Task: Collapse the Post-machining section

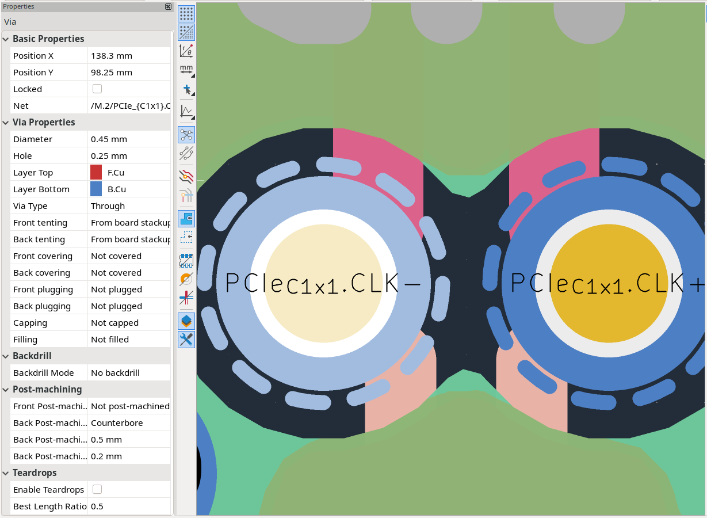Action: (x=6, y=390)
